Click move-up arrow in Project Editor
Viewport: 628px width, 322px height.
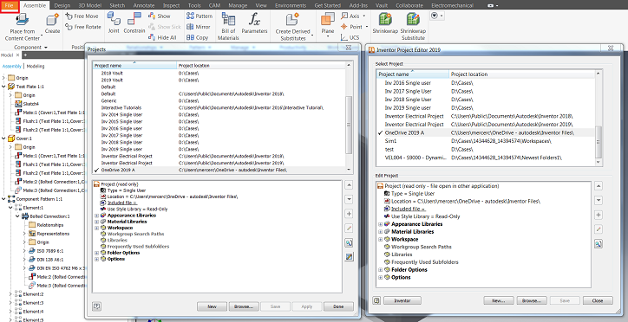(x=599, y=186)
